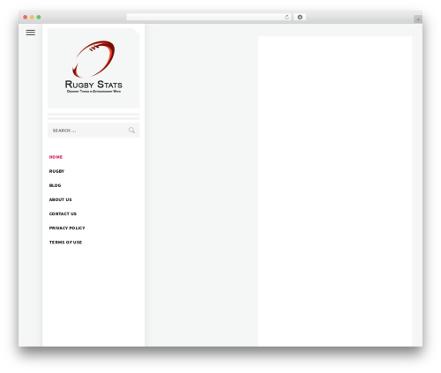This screenshot has height=373, width=441.
Task: Click the Rugby Stats site title
Action: point(93,85)
